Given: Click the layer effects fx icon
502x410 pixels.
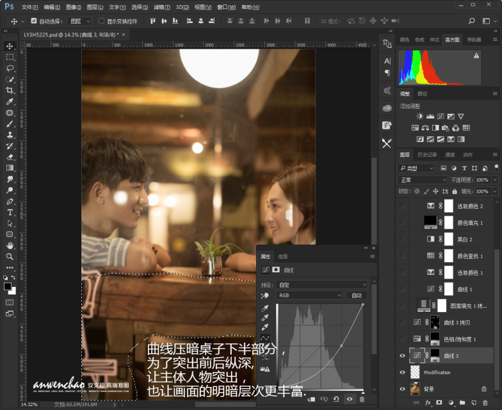Looking at the screenshot, I should [428, 402].
